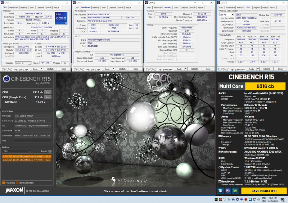This screenshot has height=203, width=288.
Task: Click Close button in CPU-Z CPU window
Action: [64, 69]
